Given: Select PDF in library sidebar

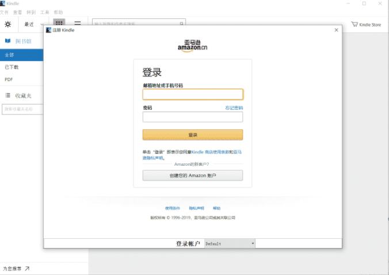Looking at the screenshot, I should tap(22, 79).
